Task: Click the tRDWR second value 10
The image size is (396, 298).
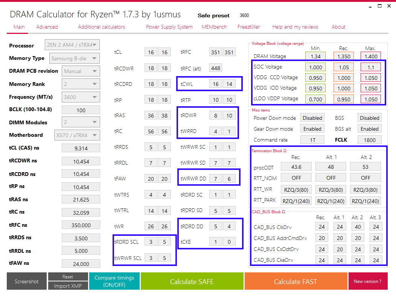Action: click(x=229, y=116)
